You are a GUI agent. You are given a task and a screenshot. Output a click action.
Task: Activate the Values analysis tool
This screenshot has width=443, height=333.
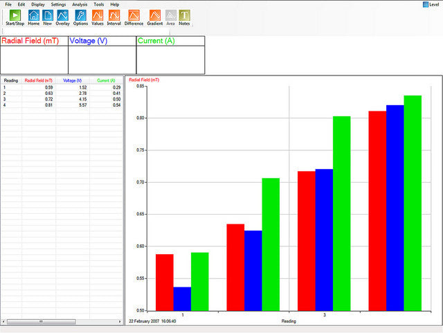coord(98,17)
